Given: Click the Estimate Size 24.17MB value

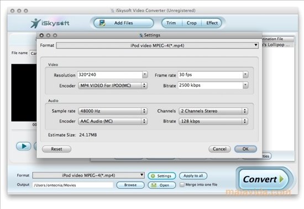Looking at the screenshot, I should pos(88,135).
